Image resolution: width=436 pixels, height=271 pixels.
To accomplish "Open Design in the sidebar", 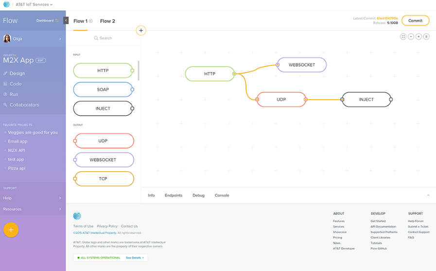I will 17,73.
